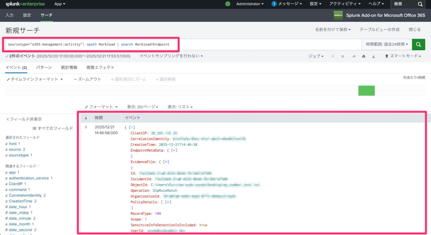Click the green timeline histogram bar
This screenshot has height=235, width=431.
[x=366, y=91]
